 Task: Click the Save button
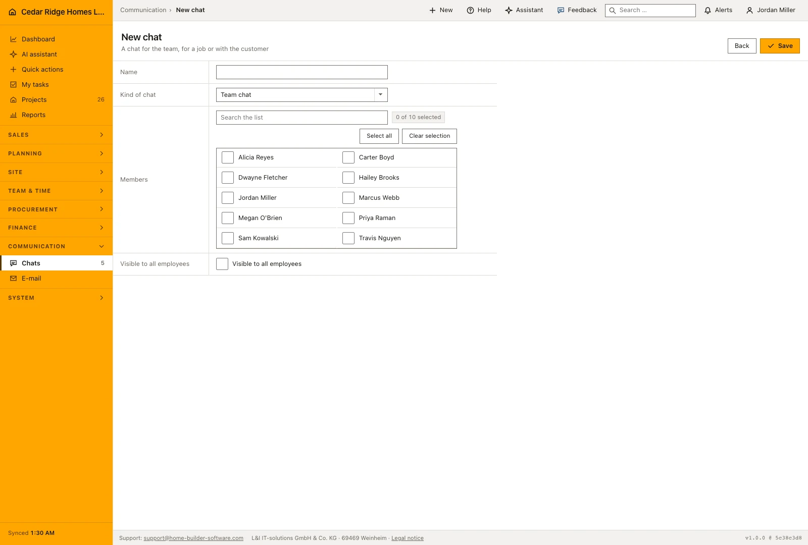click(780, 46)
